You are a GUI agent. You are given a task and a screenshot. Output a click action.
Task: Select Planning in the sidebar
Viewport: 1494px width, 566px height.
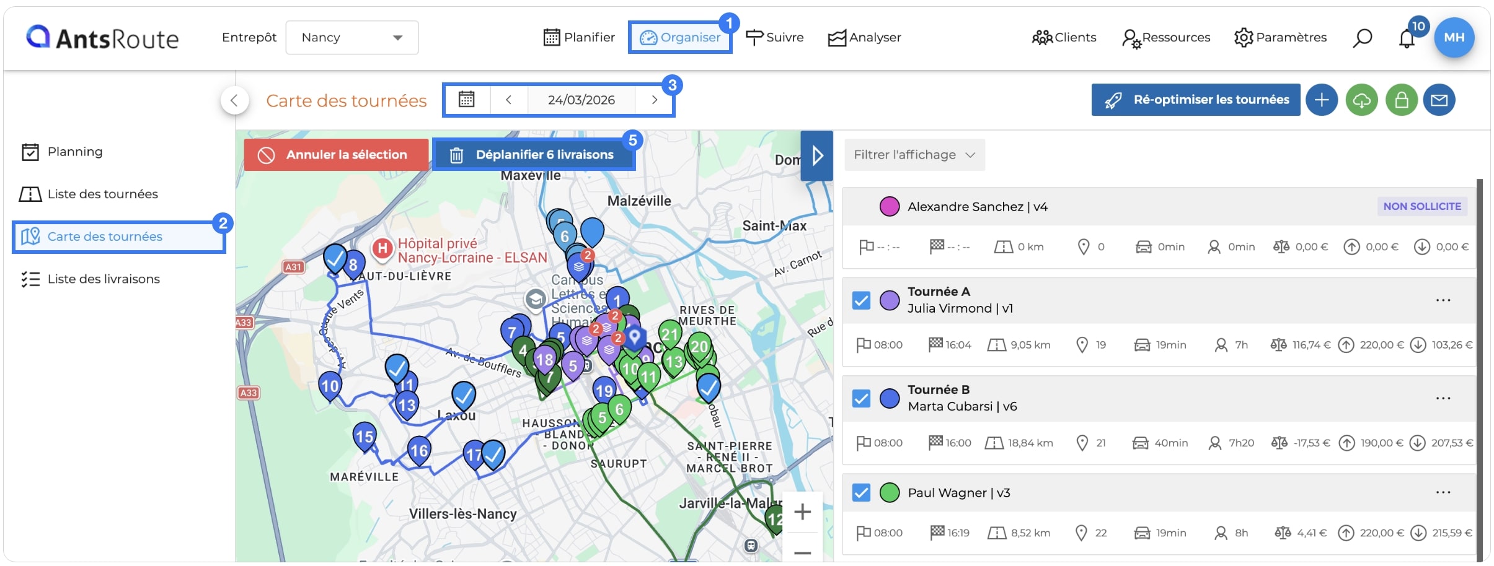[x=62, y=152]
